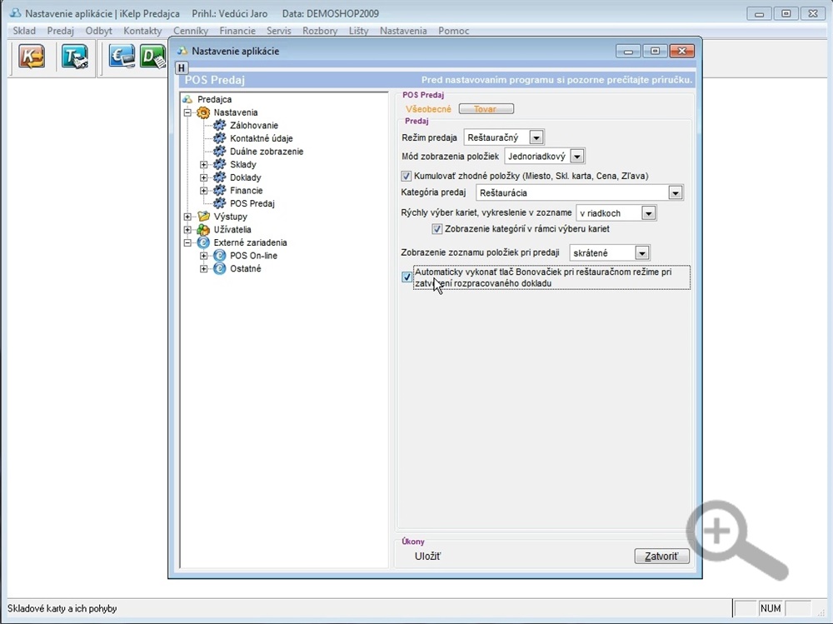833x624 pixels.
Task: Select the Užívatelia users icon in tree
Action: [x=204, y=230]
